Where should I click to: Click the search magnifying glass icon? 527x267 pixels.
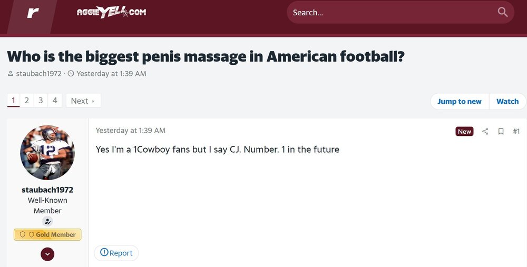pos(503,12)
